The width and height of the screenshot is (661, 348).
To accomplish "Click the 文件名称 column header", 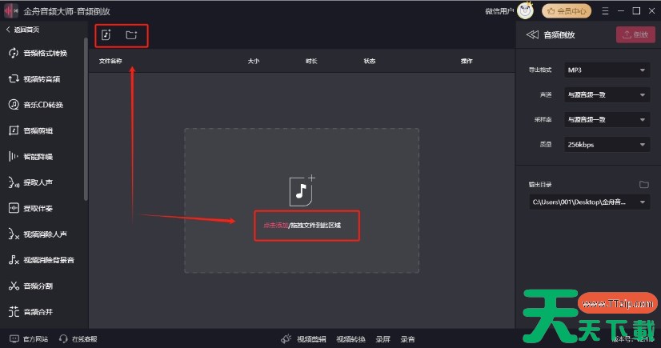I will pos(110,61).
